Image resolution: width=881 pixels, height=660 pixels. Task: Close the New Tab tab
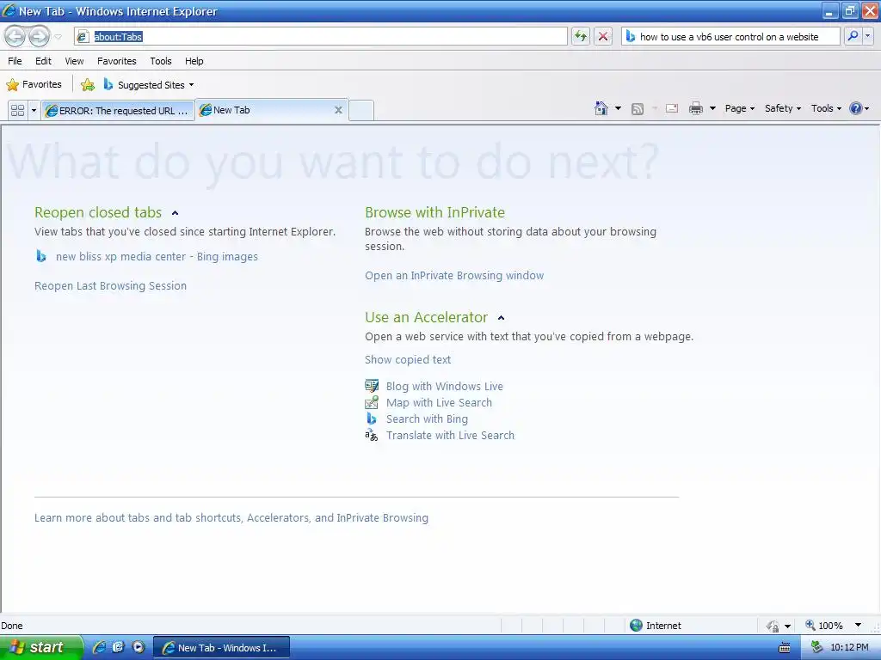pyautogui.click(x=338, y=110)
